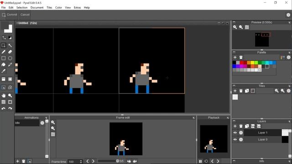Select the Animation Frame Manager tool
The image size is (292, 164).
click(x=3, y=87)
